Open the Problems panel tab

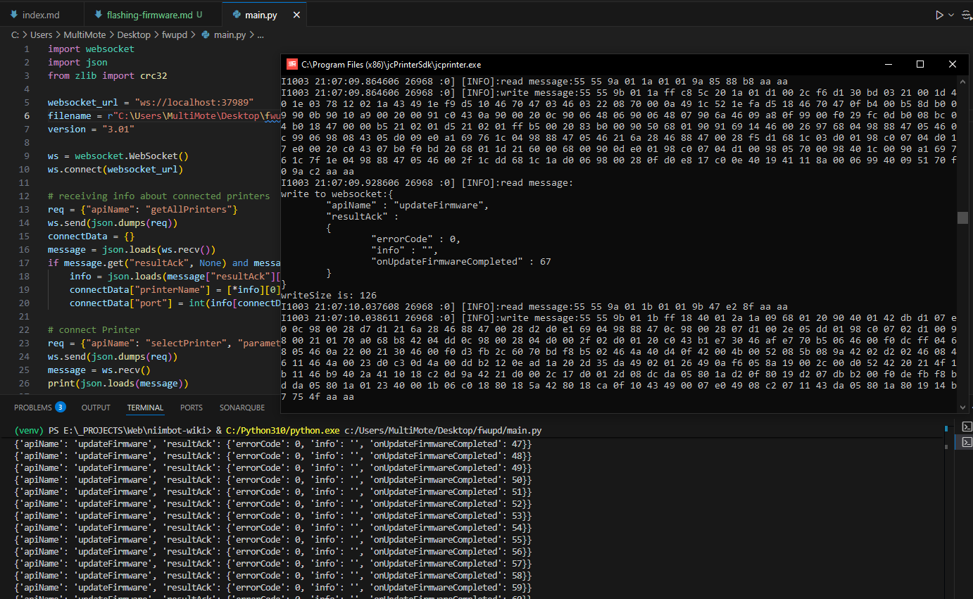pos(33,408)
